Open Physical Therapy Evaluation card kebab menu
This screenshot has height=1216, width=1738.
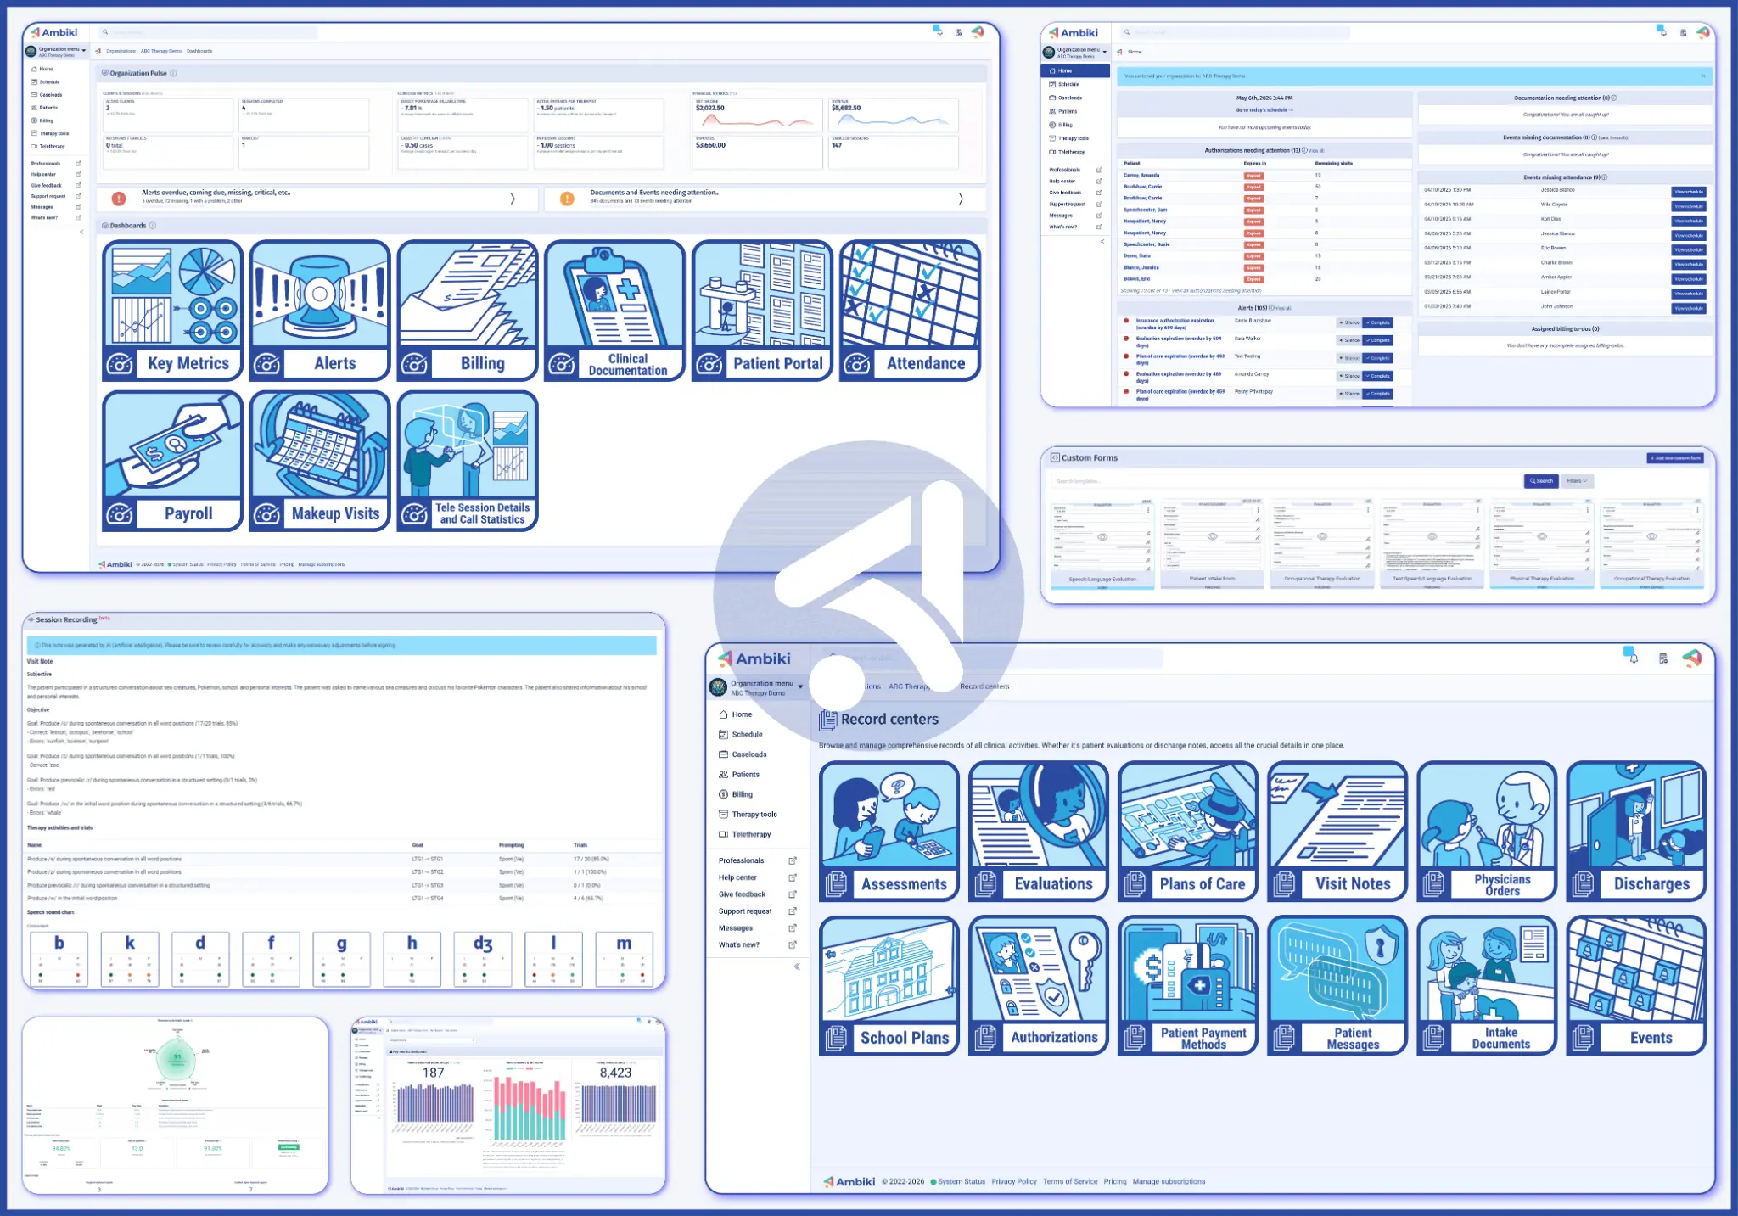point(1588,510)
